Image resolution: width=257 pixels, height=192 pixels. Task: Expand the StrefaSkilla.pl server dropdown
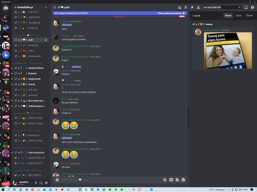pos(46,7)
